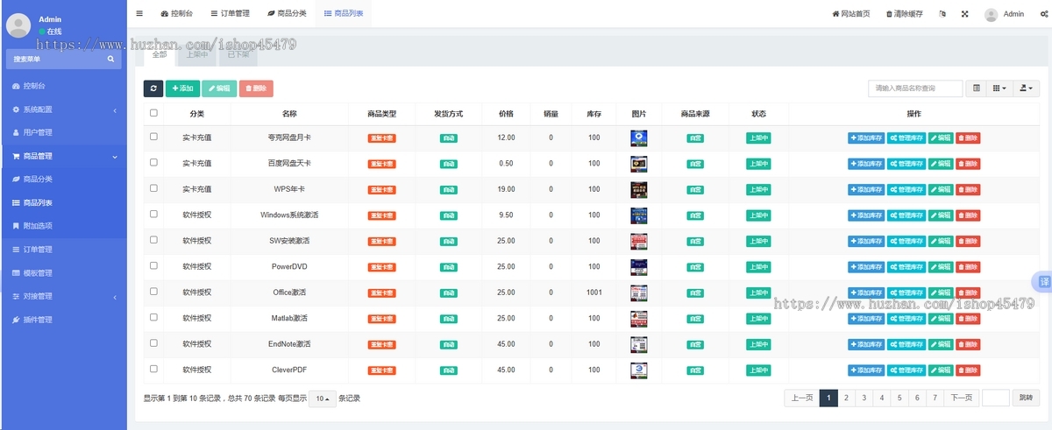Add stock for the SW安装激活 row

click(866, 242)
